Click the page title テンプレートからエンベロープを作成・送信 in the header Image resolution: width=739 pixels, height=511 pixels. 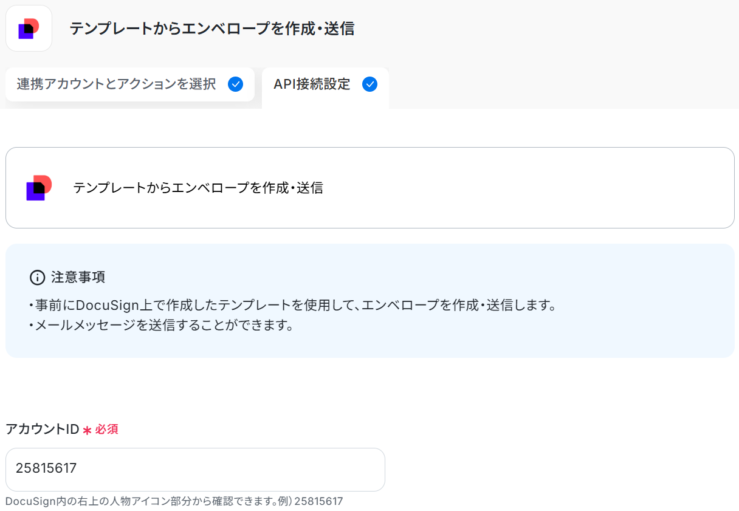(x=211, y=29)
